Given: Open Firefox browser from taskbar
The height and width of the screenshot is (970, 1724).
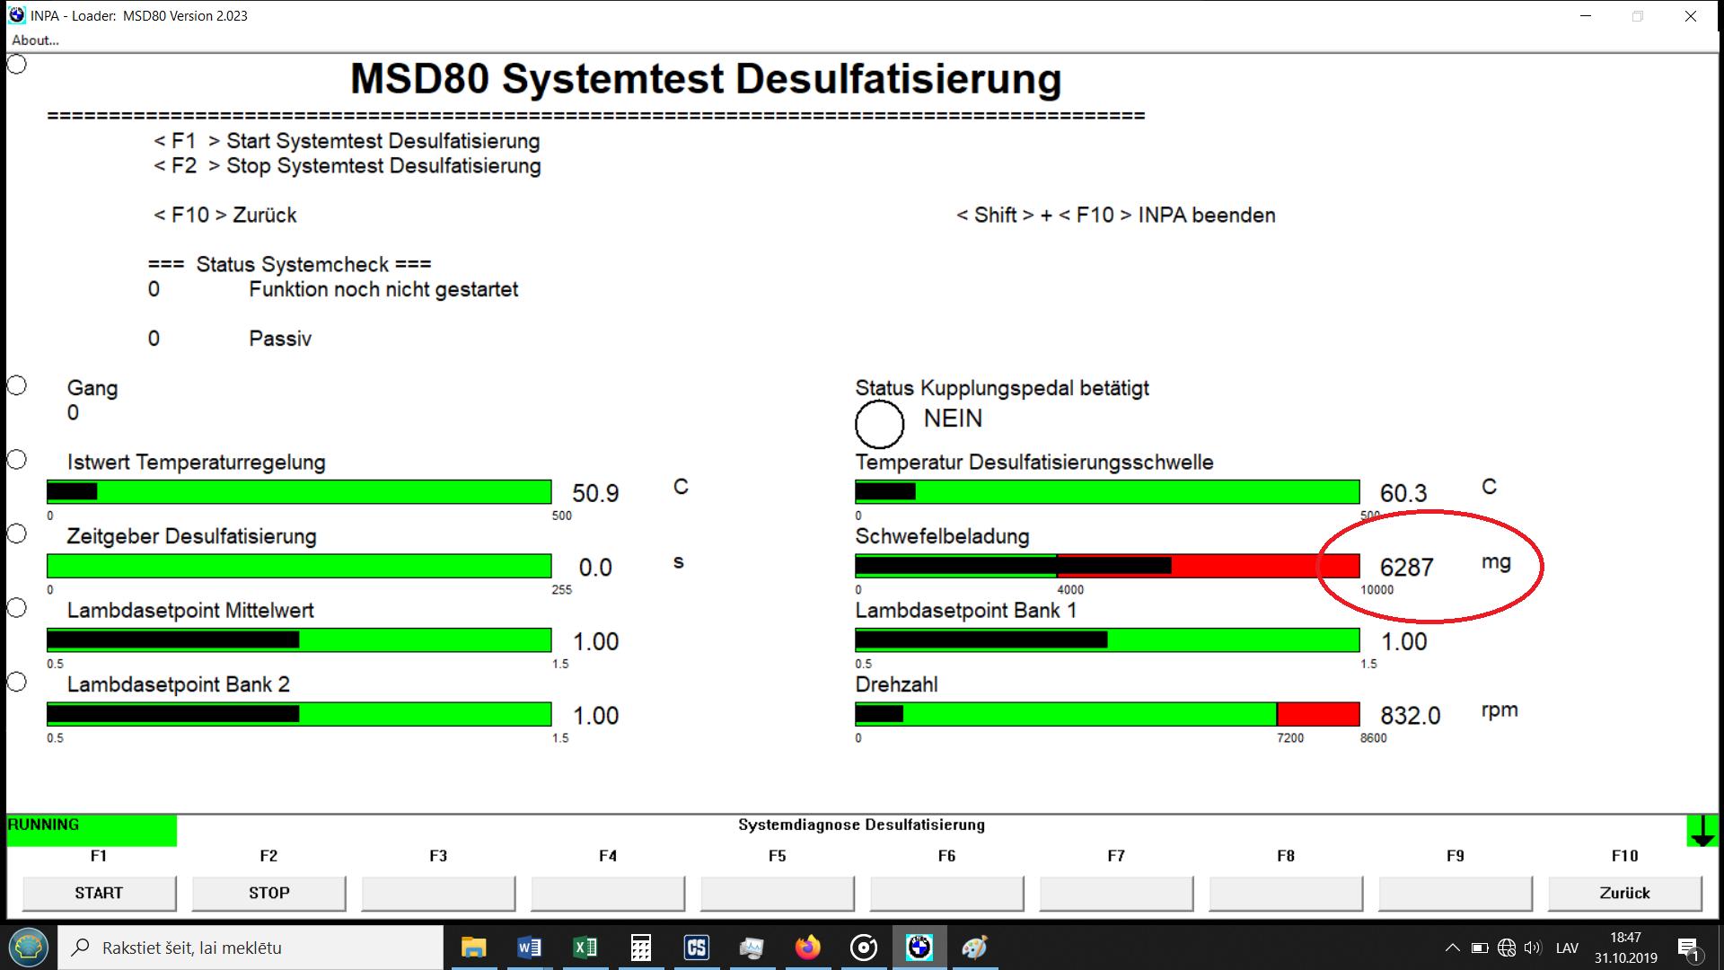Looking at the screenshot, I should coord(807,948).
